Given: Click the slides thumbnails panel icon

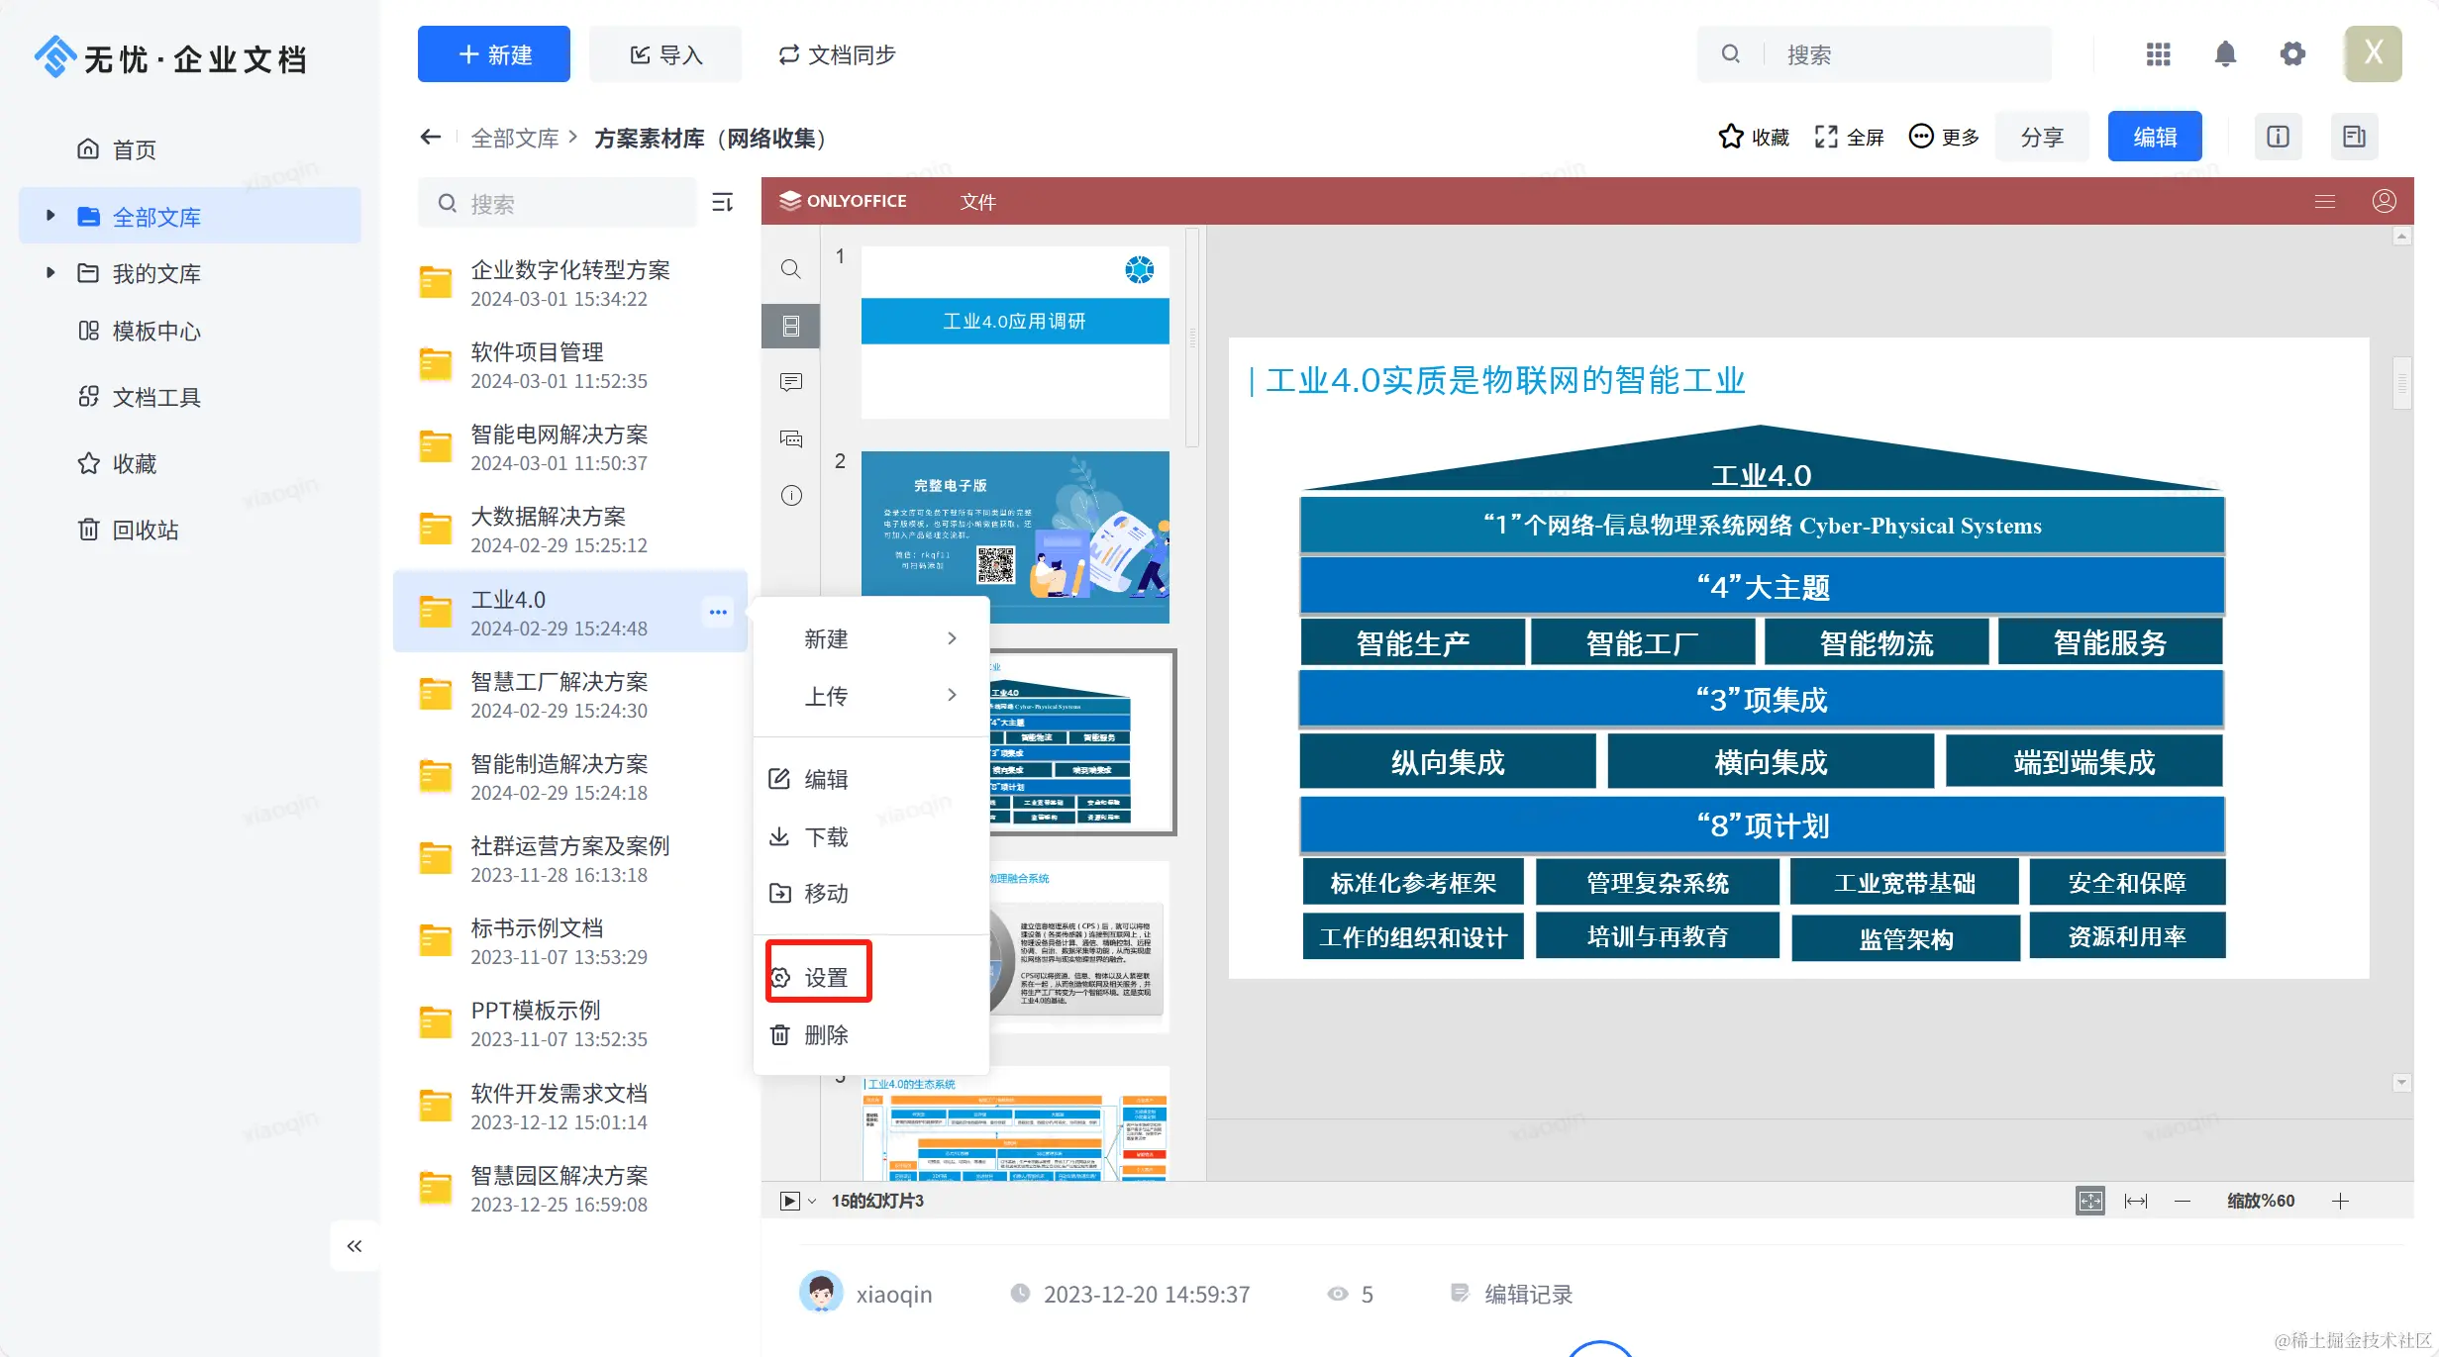Looking at the screenshot, I should [x=790, y=326].
